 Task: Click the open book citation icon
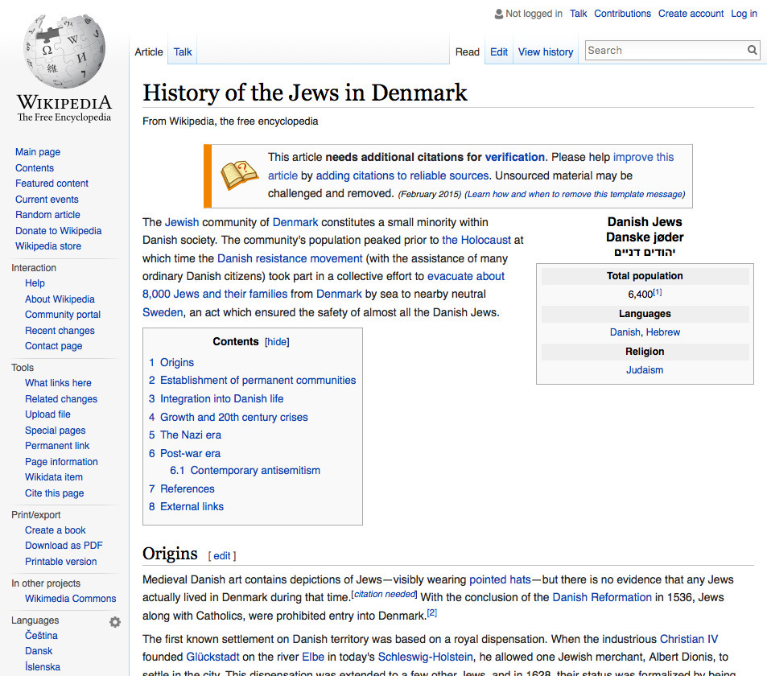pos(239,174)
